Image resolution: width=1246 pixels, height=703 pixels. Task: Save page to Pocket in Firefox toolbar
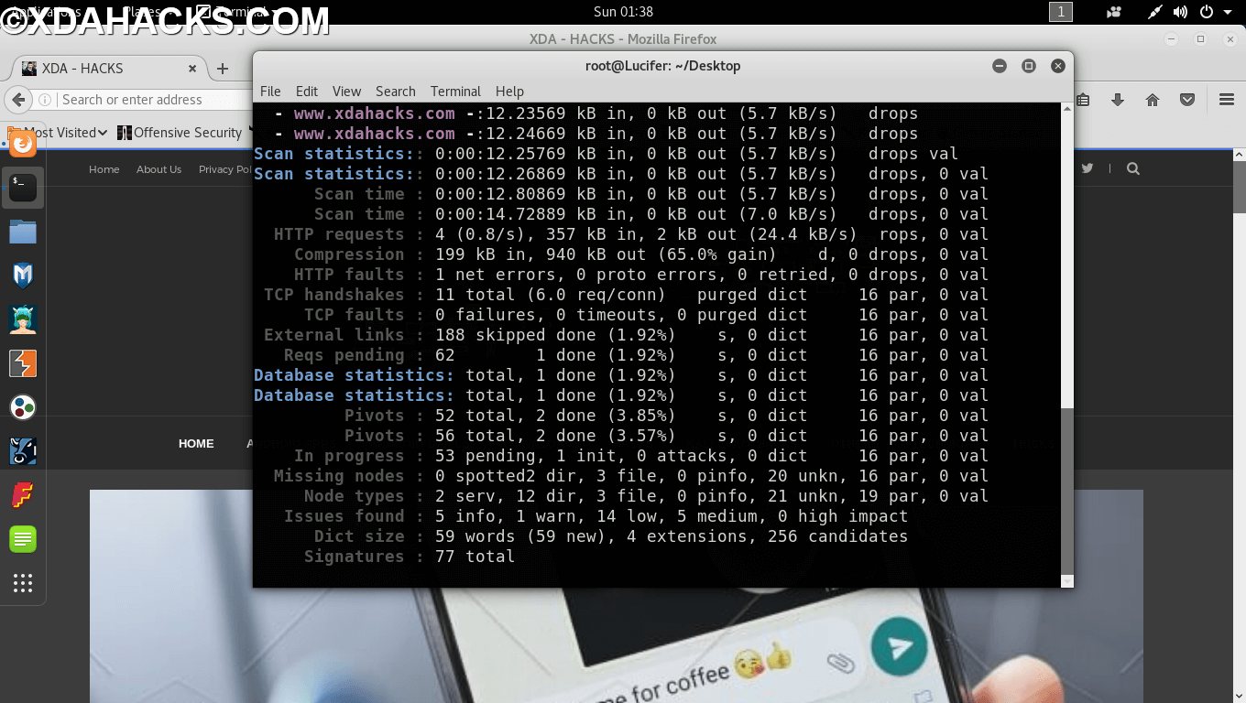[1186, 99]
